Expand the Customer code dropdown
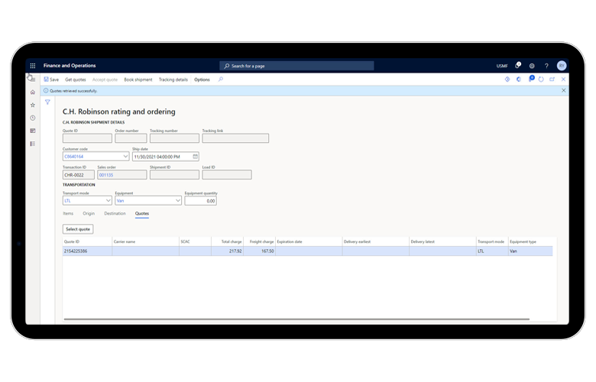Viewport: 596px width, 382px height. (125, 157)
